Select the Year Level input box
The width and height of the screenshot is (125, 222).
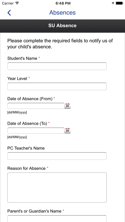point(57,86)
